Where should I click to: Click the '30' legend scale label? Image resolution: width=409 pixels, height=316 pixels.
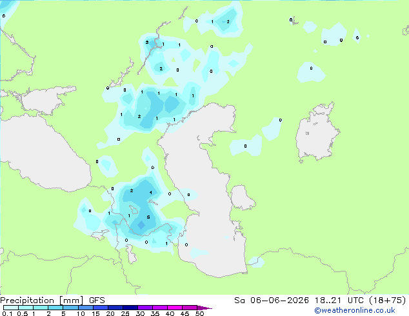point(140,313)
